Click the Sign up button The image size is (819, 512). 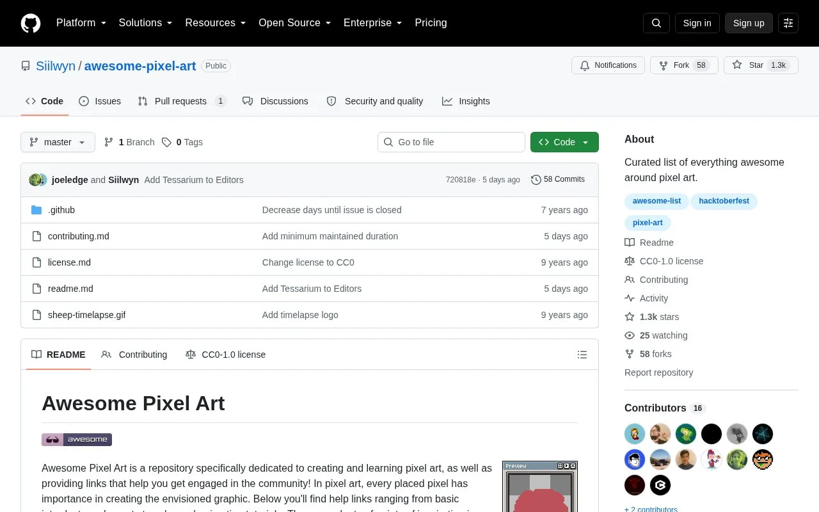[x=749, y=23]
